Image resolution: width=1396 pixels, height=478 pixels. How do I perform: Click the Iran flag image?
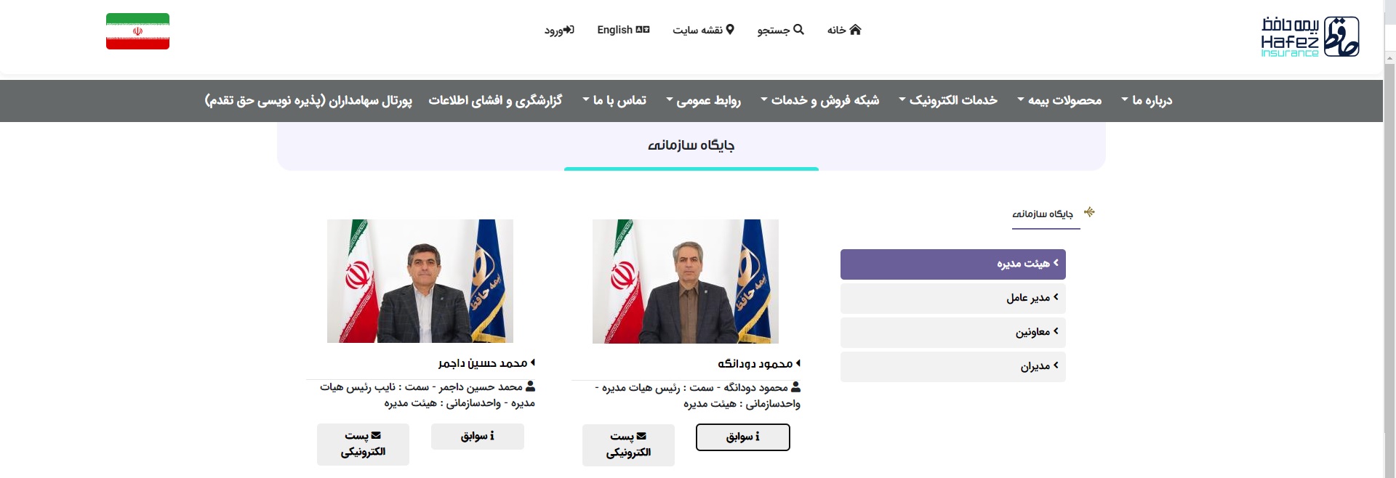pyautogui.click(x=137, y=31)
